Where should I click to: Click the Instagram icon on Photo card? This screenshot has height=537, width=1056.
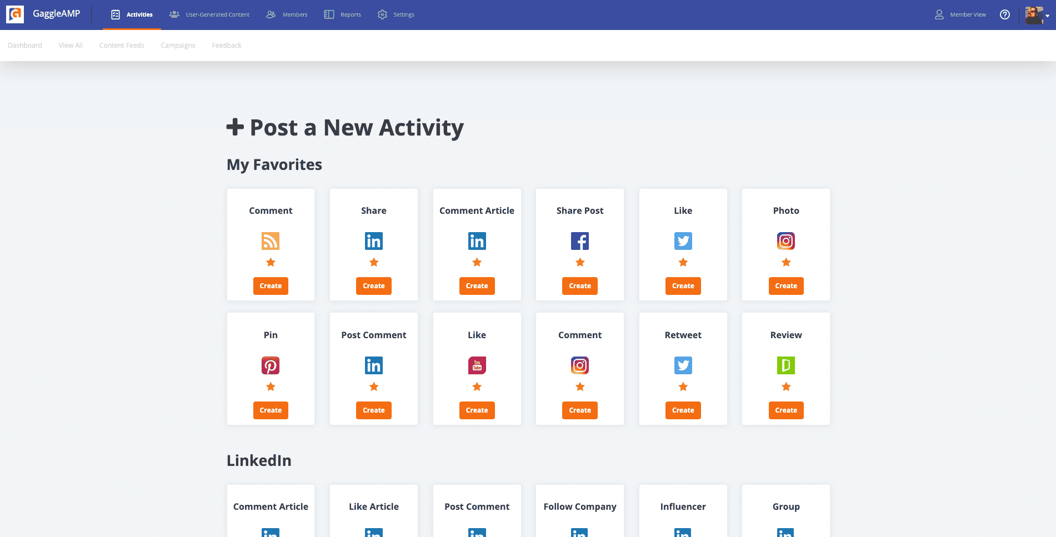(x=786, y=241)
